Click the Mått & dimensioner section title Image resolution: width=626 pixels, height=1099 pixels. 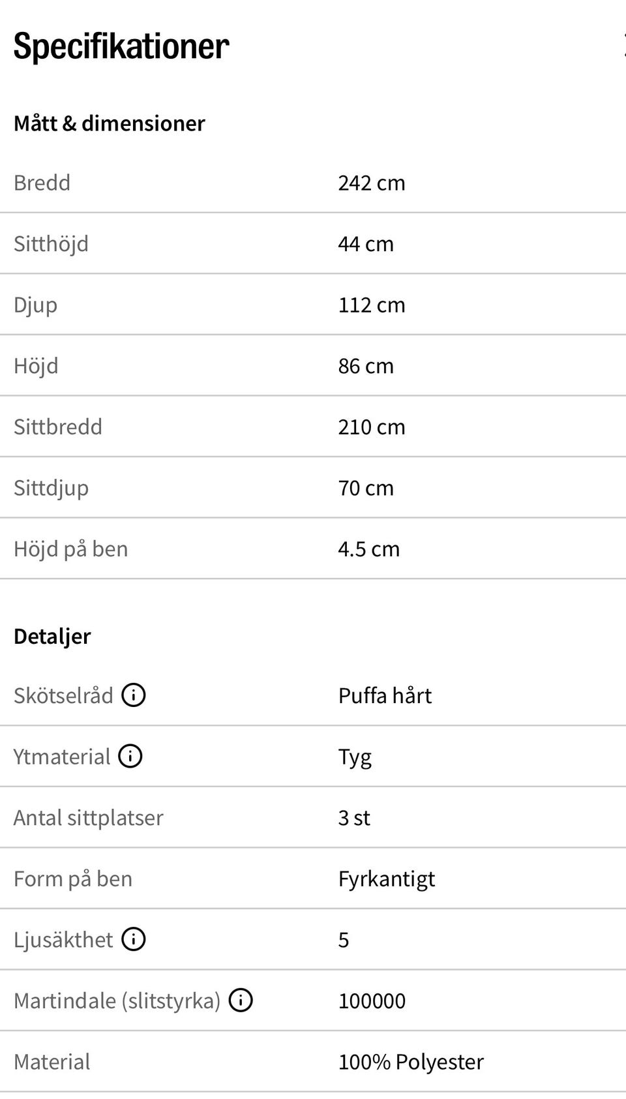point(110,123)
